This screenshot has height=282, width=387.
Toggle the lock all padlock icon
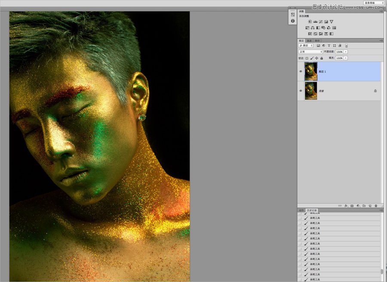coord(322,58)
